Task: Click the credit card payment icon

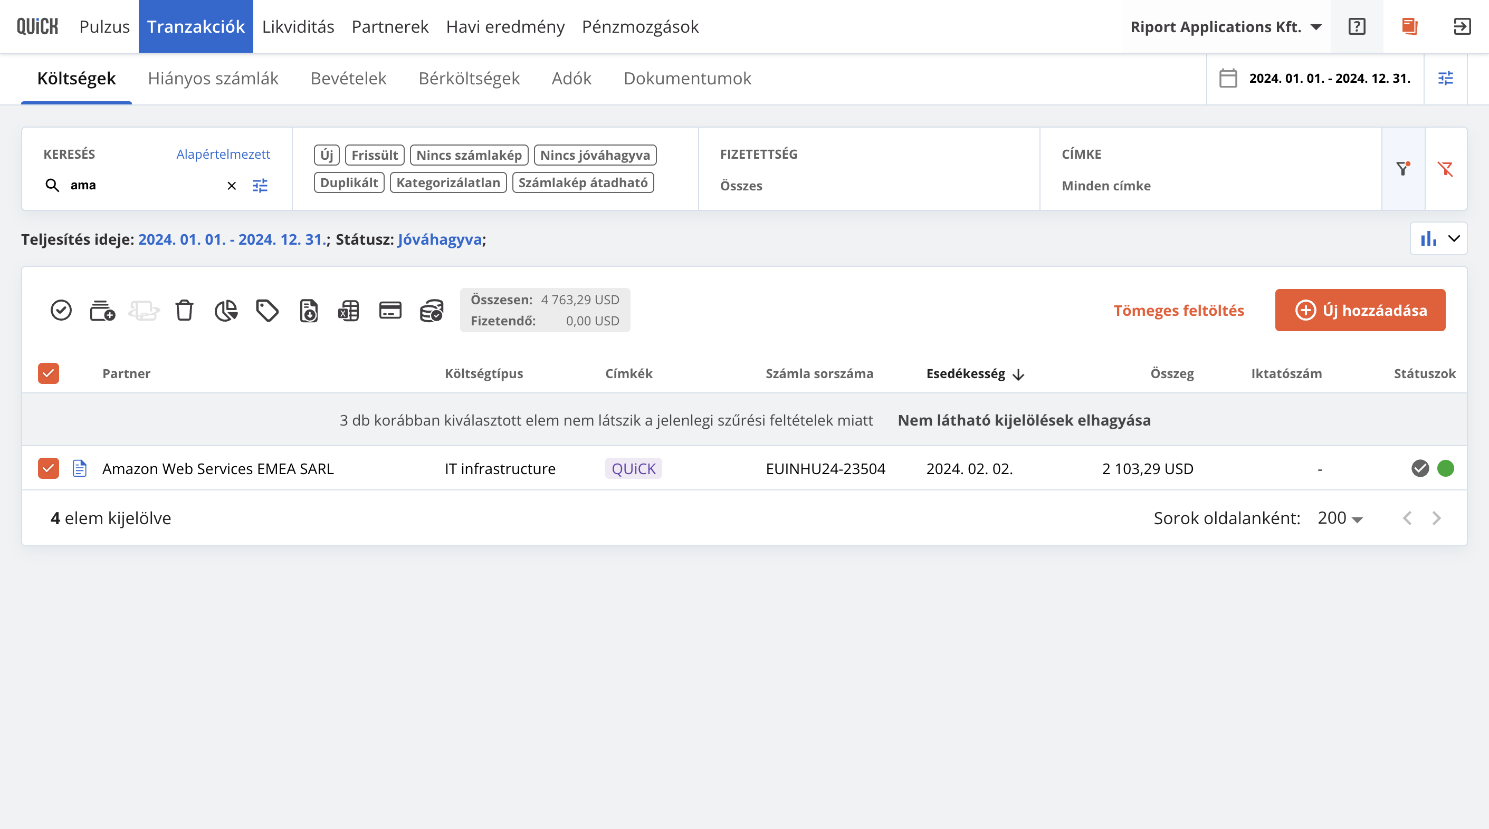Action: coord(390,310)
